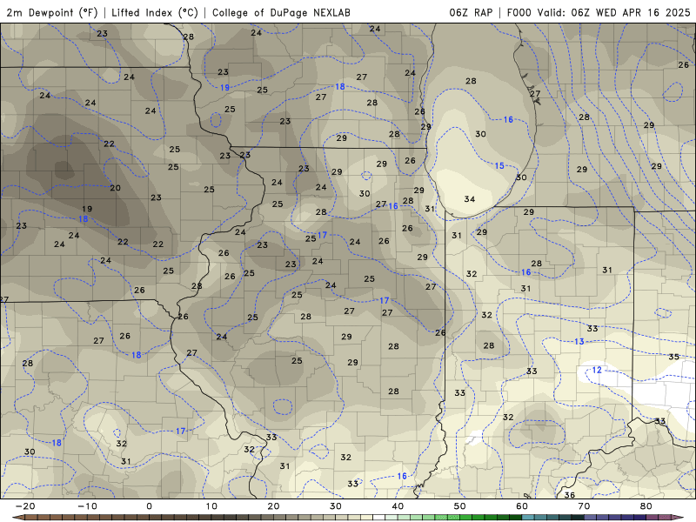696x522 pixels.
Task: Click the blue lifted index label 15
Action: coord(499,165)
